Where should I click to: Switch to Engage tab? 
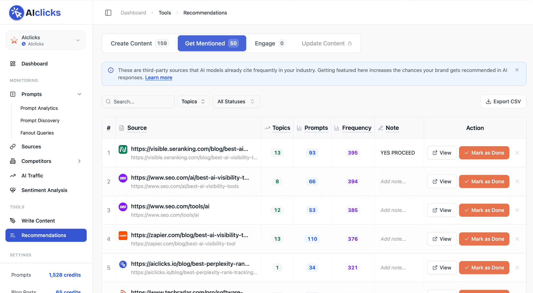[270, 43]
